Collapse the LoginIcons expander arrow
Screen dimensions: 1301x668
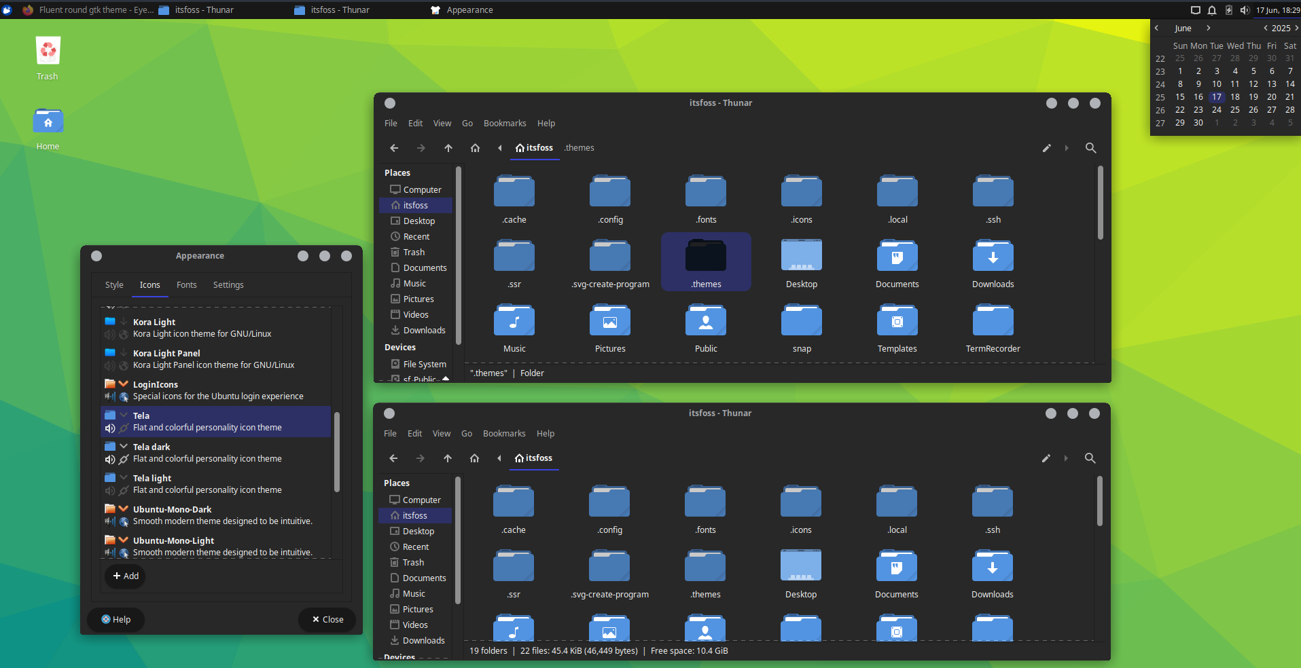[123, 384]
